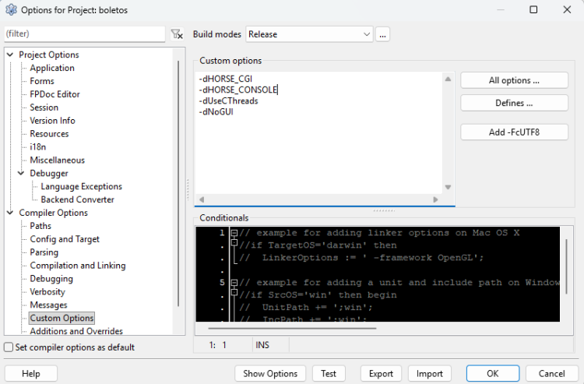The width and height of the screenshot is (584, 384).
Task: Click the options tree vertical scrollbar
Action: point(178,183)
